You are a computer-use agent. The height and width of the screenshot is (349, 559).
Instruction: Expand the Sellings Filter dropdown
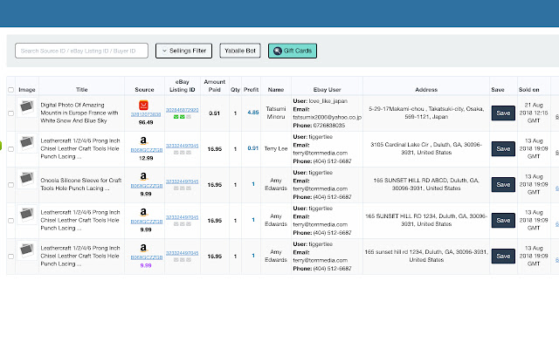pyautogui.click(x=183, y=51)
